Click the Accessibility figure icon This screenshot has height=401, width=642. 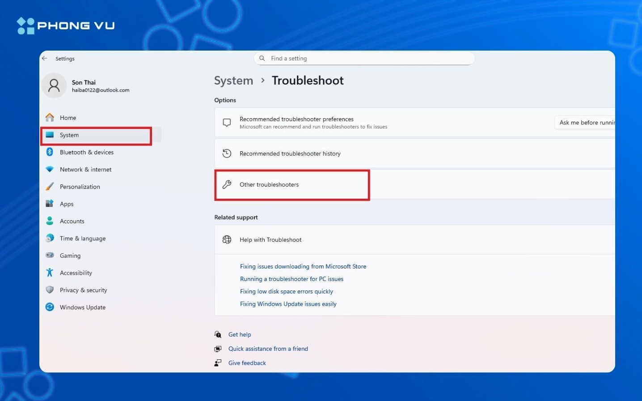(x=50, y=272)
